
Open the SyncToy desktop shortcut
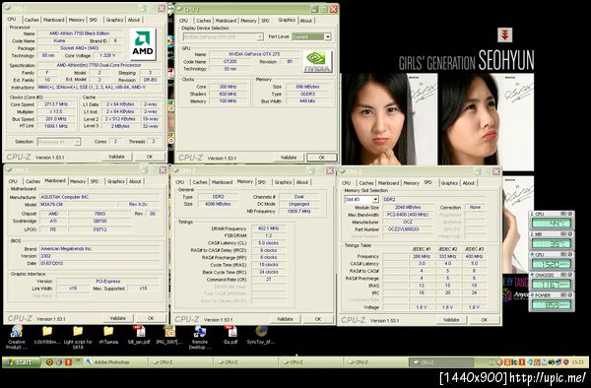pyautogui.click(x=261, y=335)
